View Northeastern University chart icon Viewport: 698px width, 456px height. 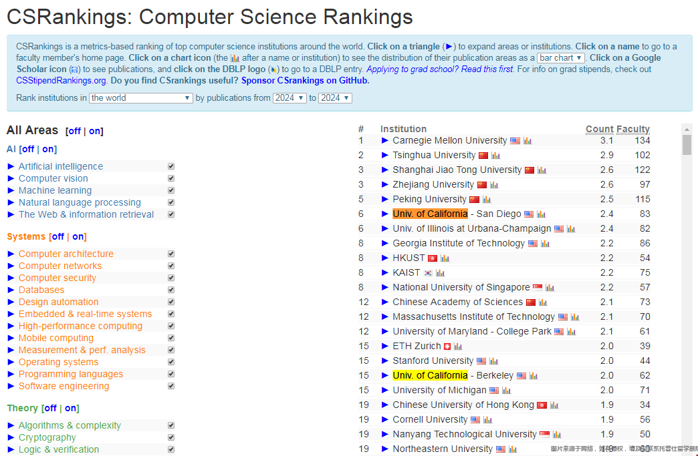pyautogui.click(x=513, y=449)
